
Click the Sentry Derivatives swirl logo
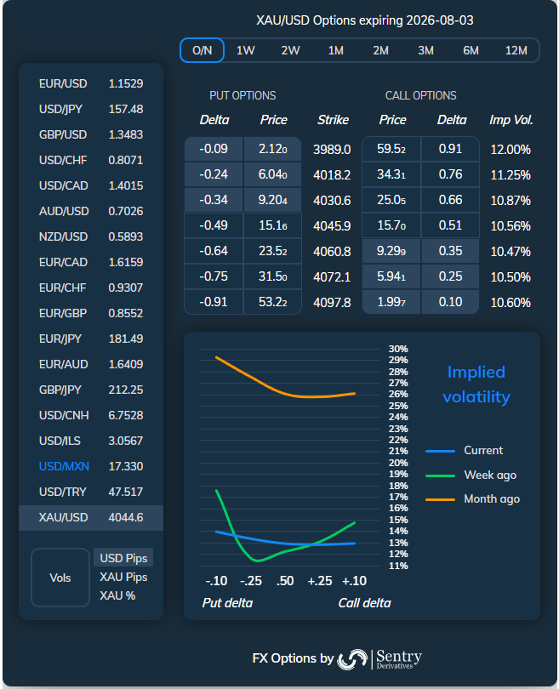point(352,659)
